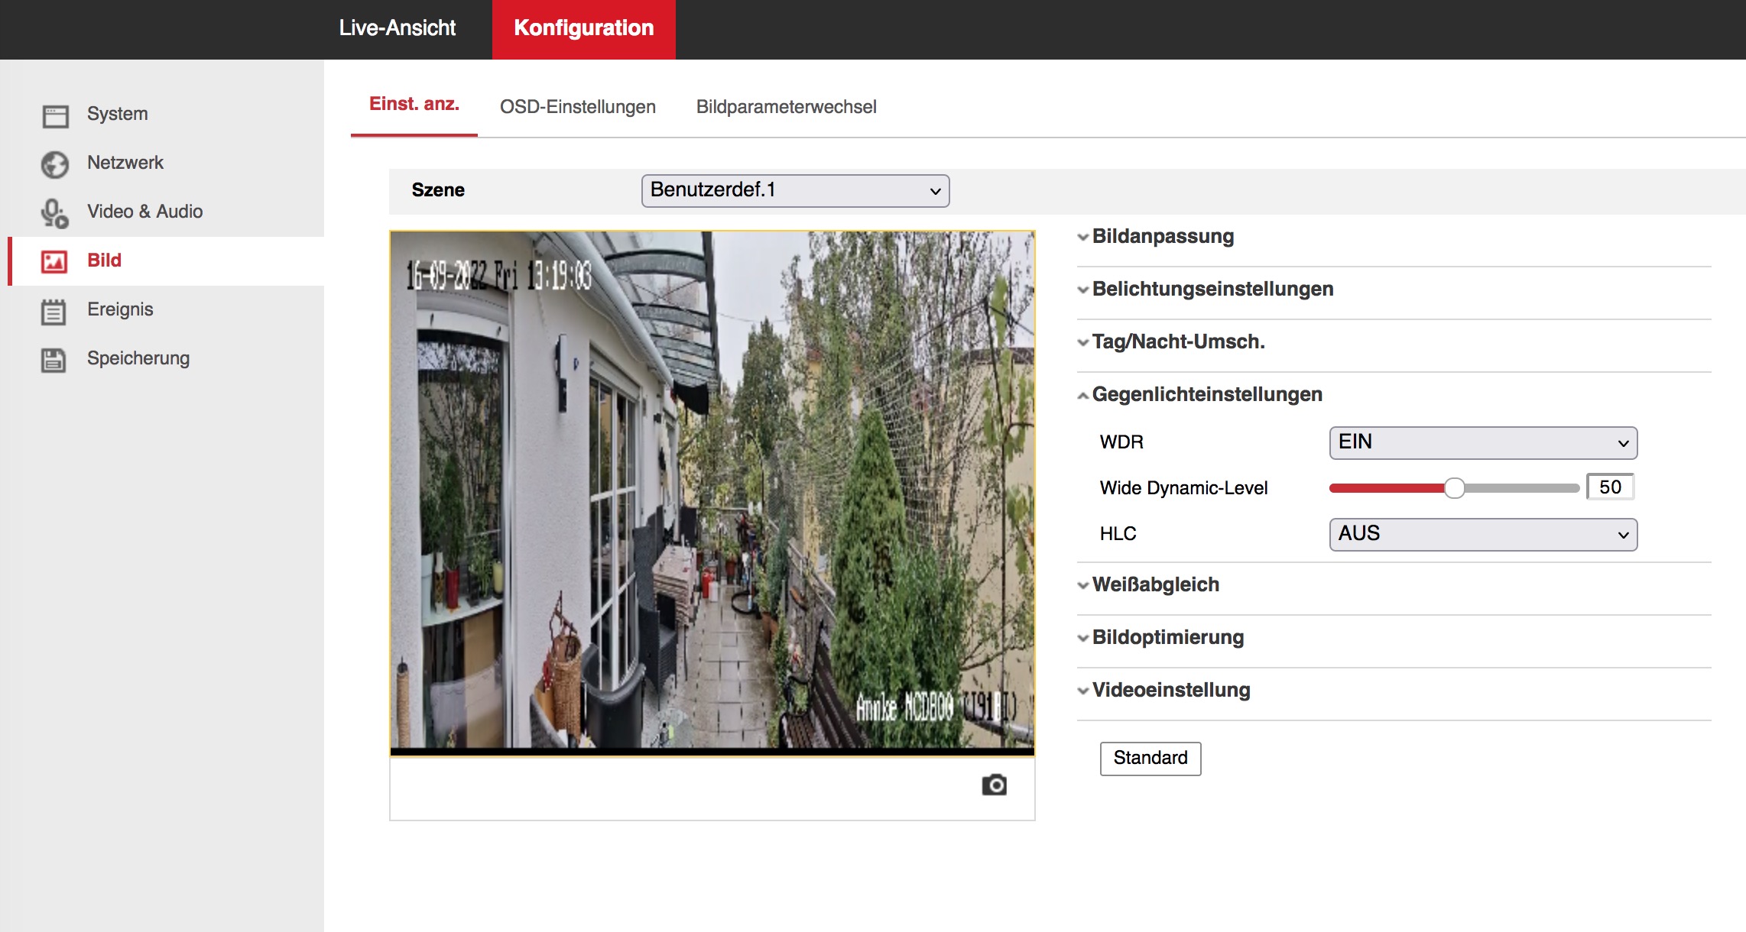Open the Bildparameterwechsel tab
This screenshot has width=1746, height=932.
pyautogui.click(x=786, y=107)
